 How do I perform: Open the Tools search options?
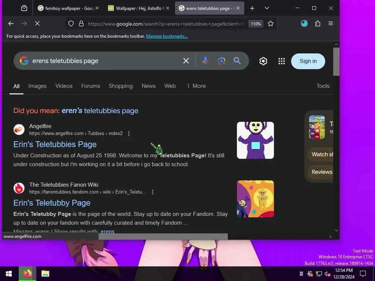(x=323, y=86)
